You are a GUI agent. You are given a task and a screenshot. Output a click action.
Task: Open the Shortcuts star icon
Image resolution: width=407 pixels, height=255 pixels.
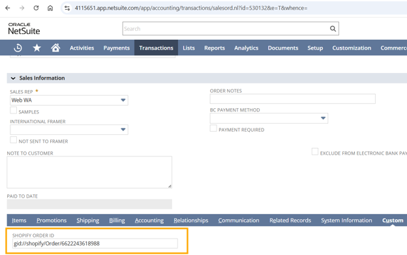point(37,48)
